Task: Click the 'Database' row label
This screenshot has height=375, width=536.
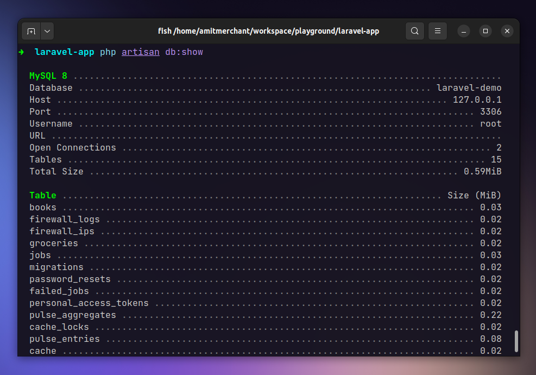Action: point(51,88)
